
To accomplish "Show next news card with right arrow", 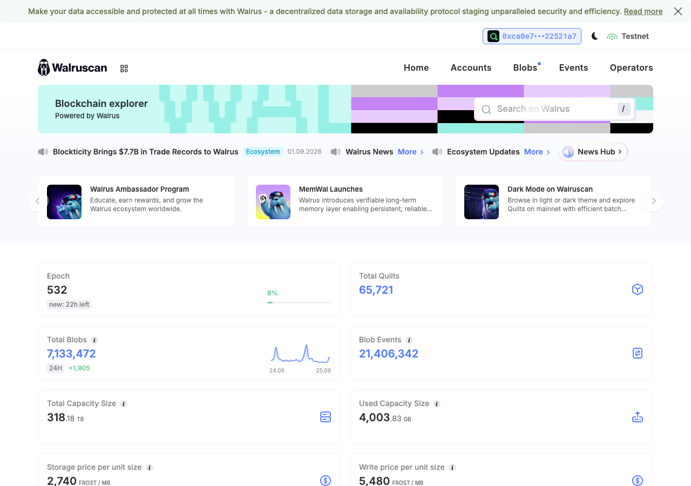I will pyautogui.click(x=653, y=201).
